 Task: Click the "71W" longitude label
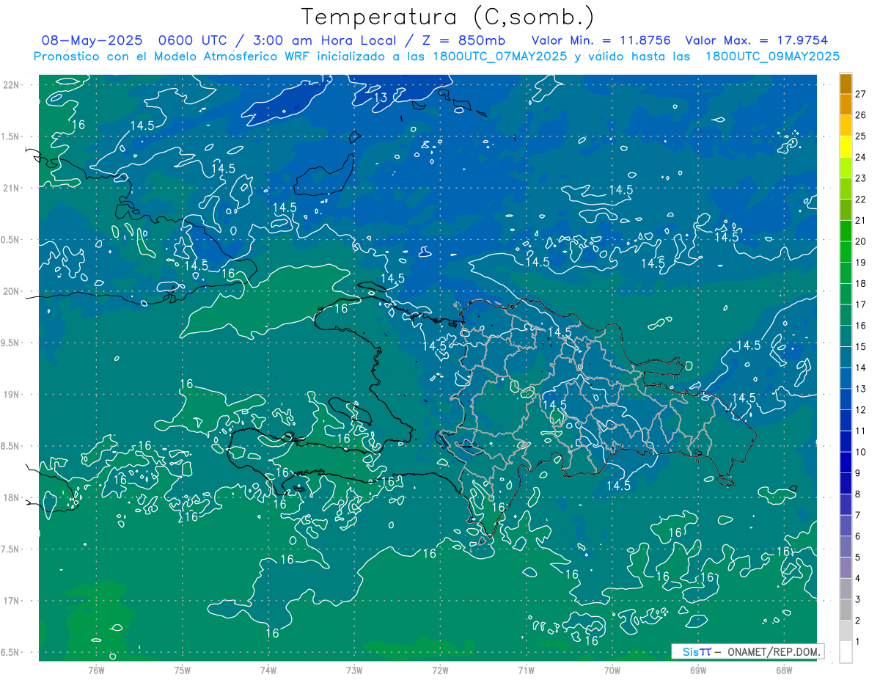coord(526,670)
